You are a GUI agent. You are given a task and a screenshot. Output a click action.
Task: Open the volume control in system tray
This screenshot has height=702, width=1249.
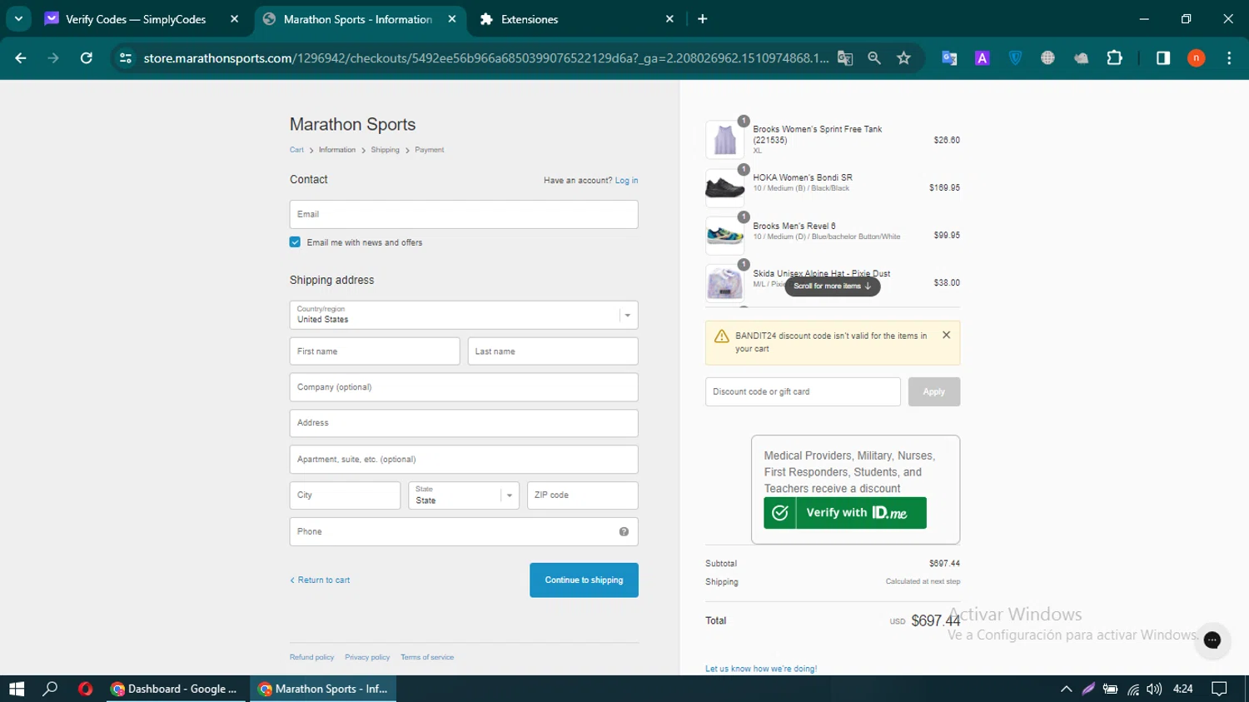pos(1154,689)
